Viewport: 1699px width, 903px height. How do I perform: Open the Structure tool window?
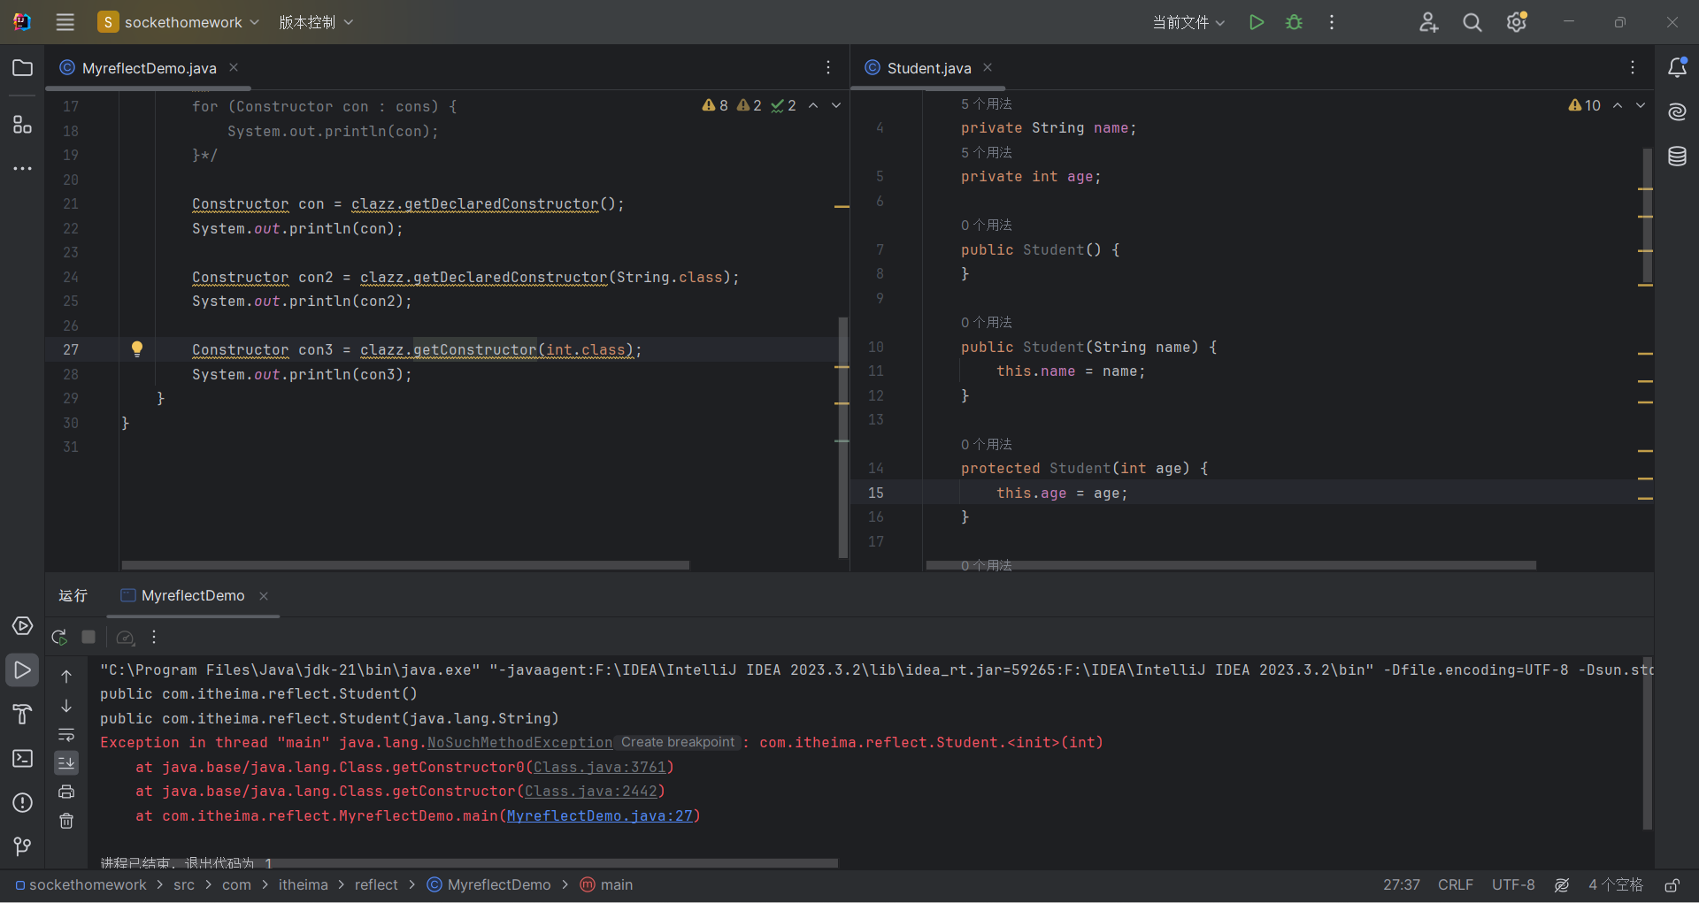click(x=23, y=125)
